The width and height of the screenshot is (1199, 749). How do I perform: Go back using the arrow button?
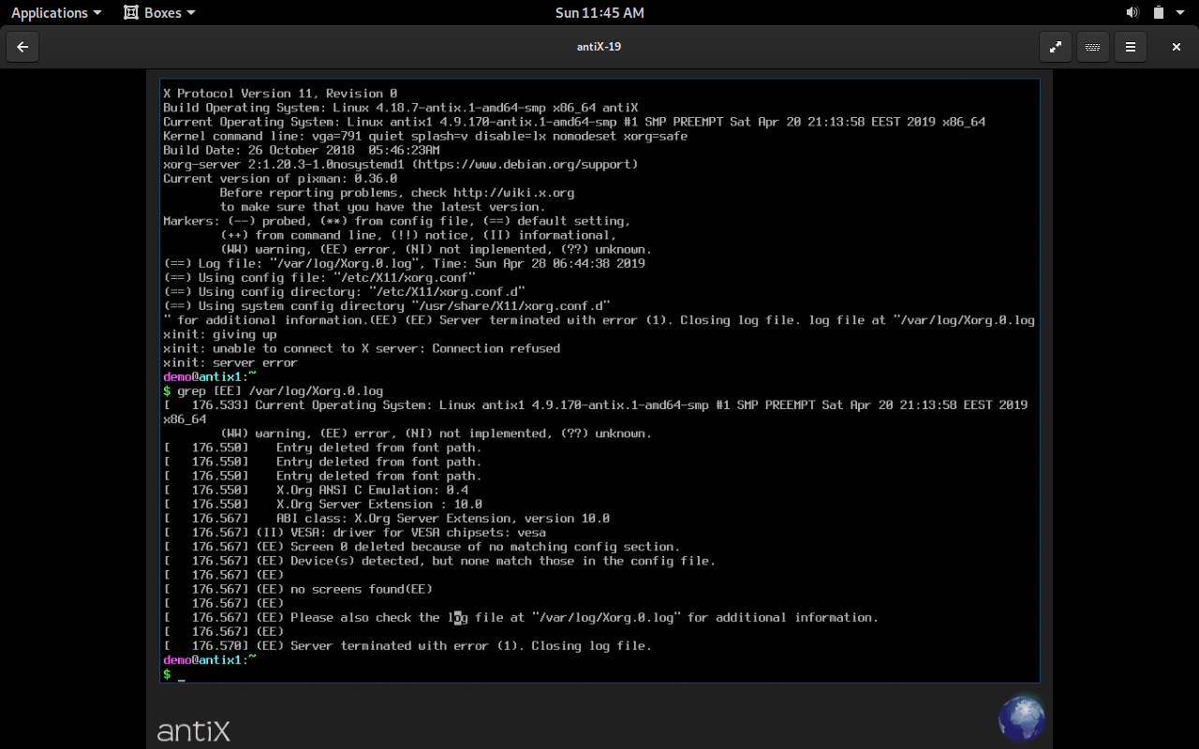point(22,47)
